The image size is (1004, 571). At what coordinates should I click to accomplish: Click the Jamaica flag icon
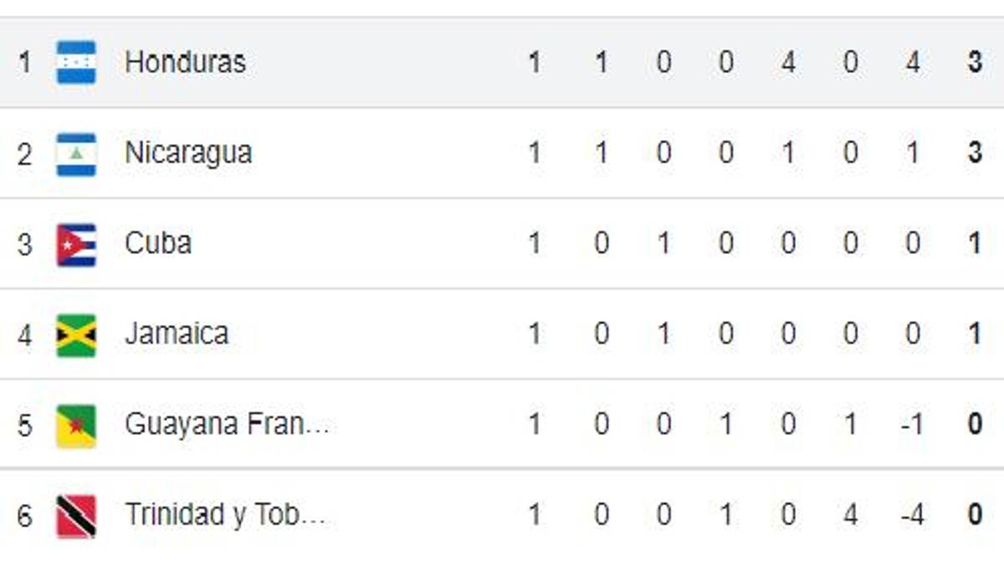[x=76, y=335]
